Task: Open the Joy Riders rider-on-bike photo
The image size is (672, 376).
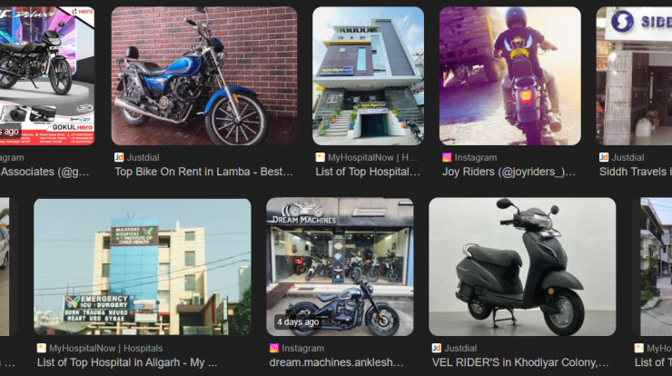Action: tap(510, 76)
